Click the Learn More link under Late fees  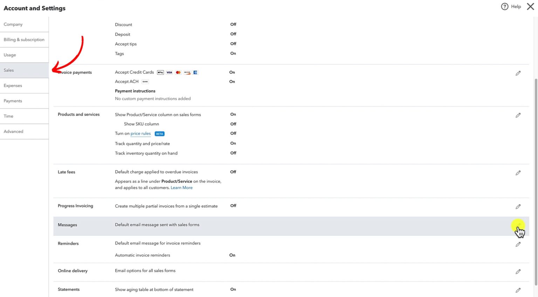tap(181, 188)
